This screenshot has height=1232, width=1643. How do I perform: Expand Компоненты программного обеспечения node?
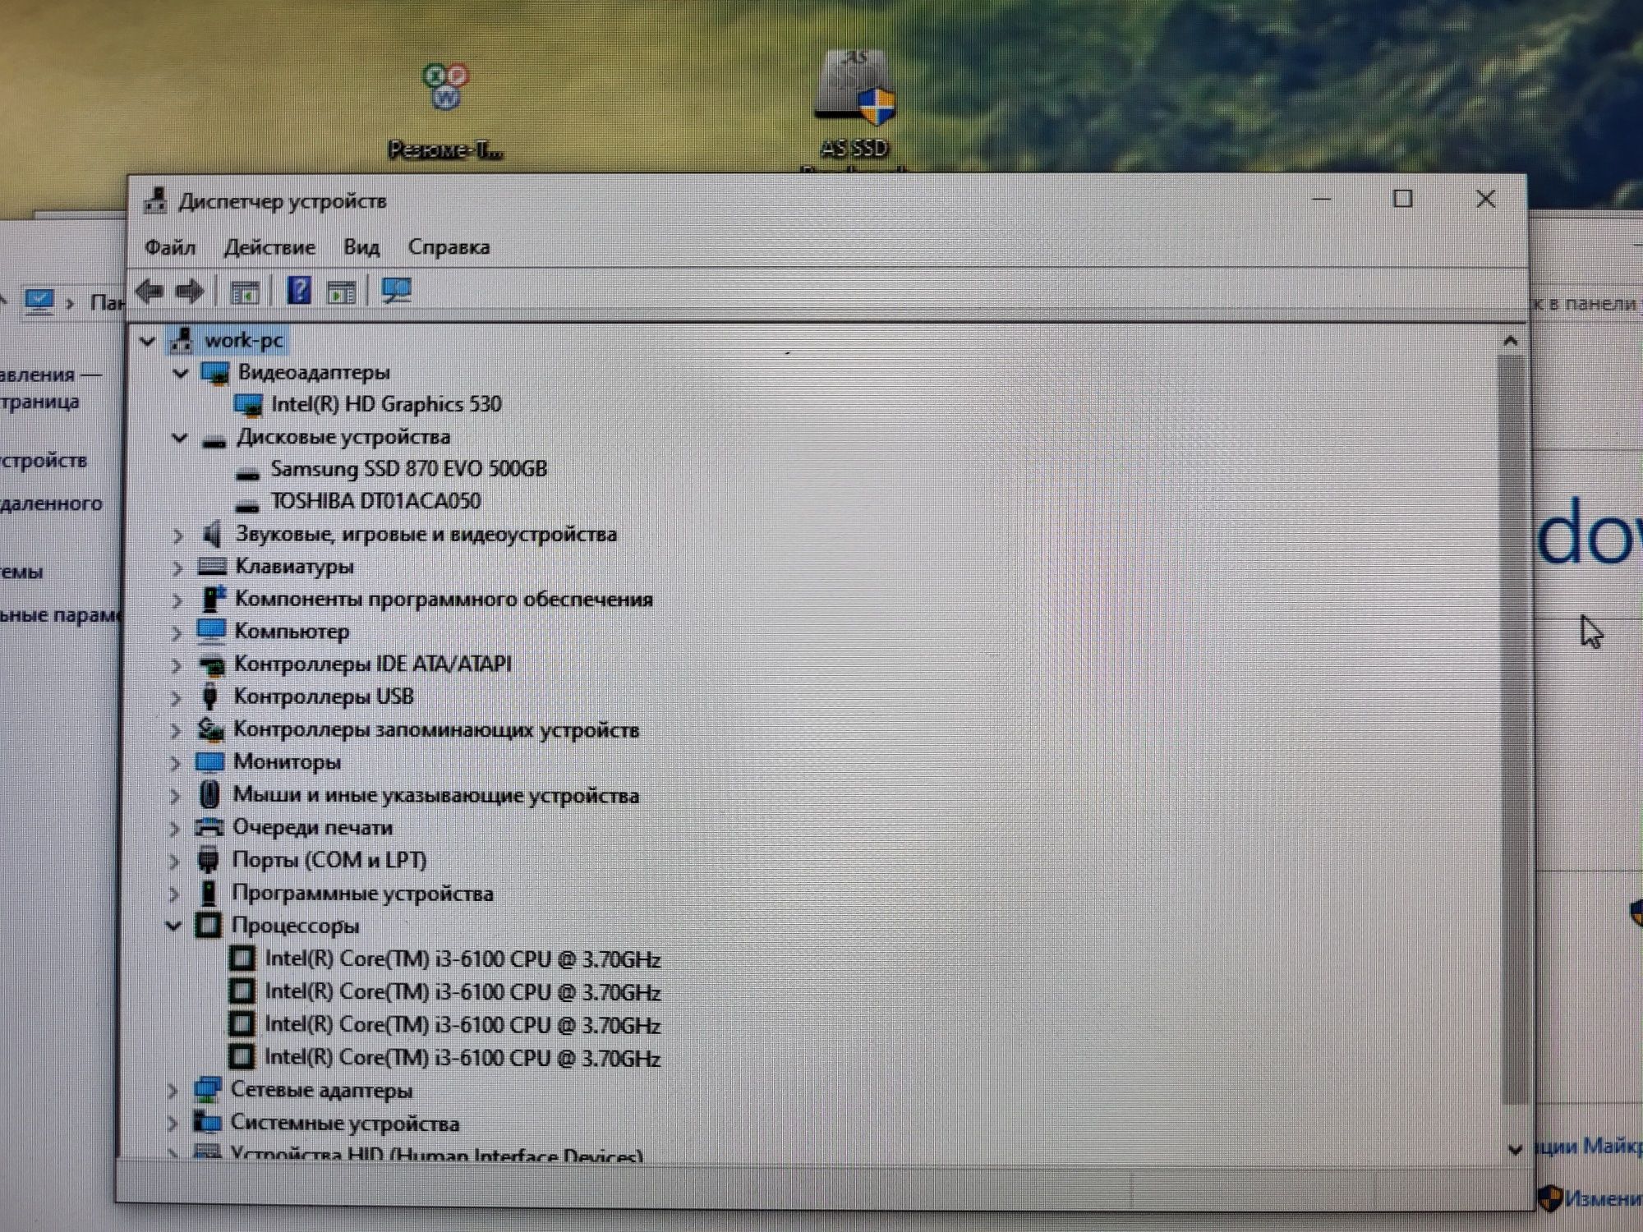tap(177, 600)
